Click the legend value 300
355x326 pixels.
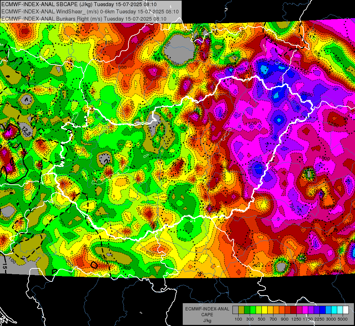[250, 319]
